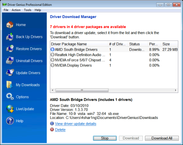The image size is (183, 145).
Task: Open the Options label in sidebar
Action: click(22, 97)
